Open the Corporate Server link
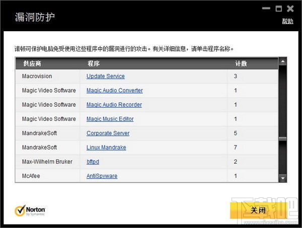This screenshot has width=302, height=228. pyautogui.click(x=108, y=133)
